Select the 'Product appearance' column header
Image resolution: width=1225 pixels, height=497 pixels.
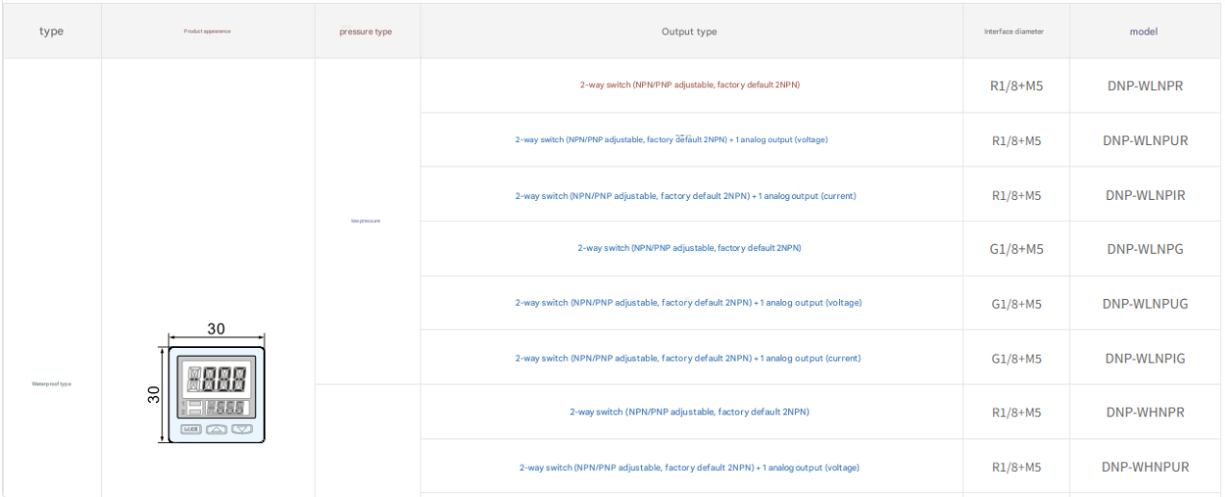coord(207,32)
